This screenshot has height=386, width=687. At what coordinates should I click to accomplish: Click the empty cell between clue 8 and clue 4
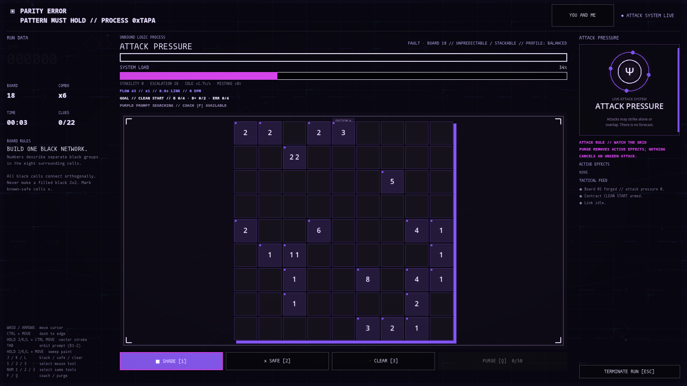click(392, 280)
